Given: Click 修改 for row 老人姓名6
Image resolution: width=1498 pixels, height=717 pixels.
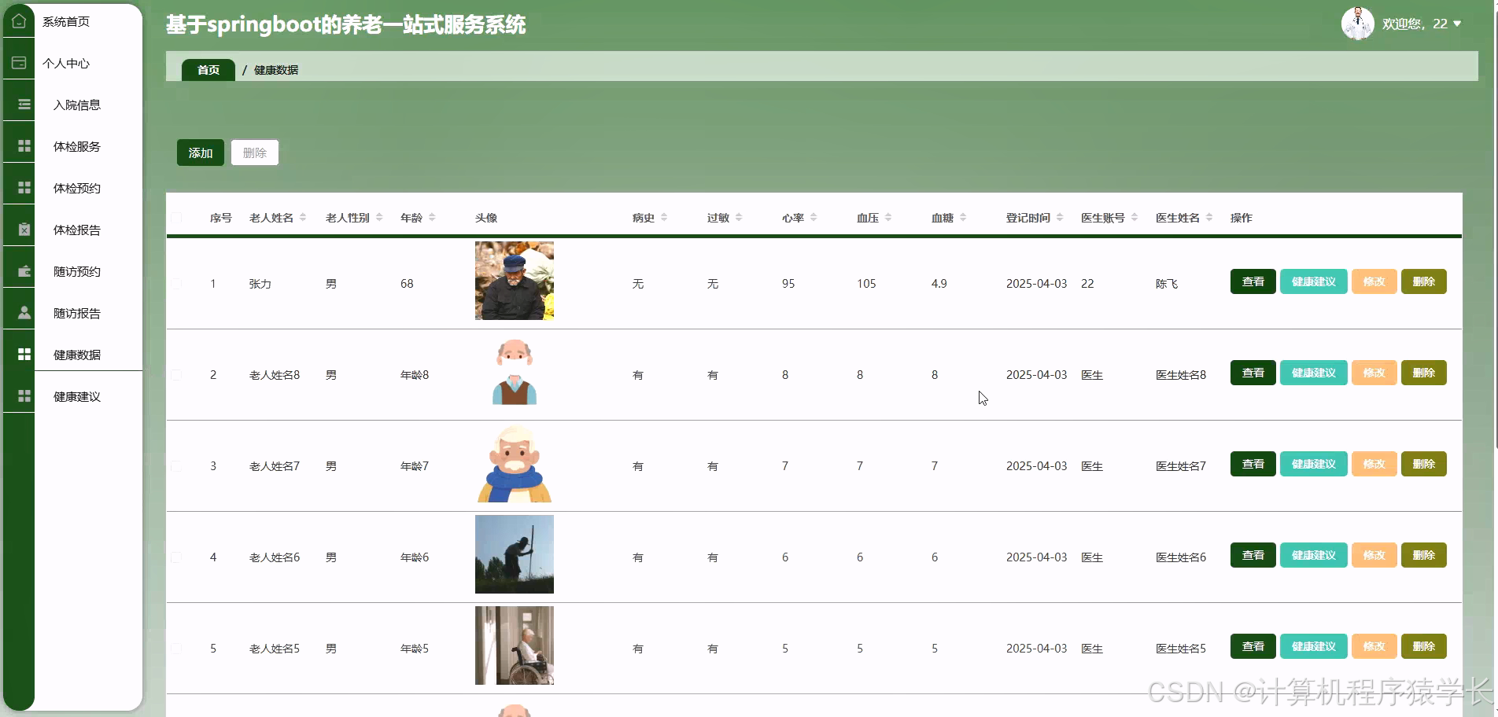Looking at the screenshot, I should [1374, 555].
